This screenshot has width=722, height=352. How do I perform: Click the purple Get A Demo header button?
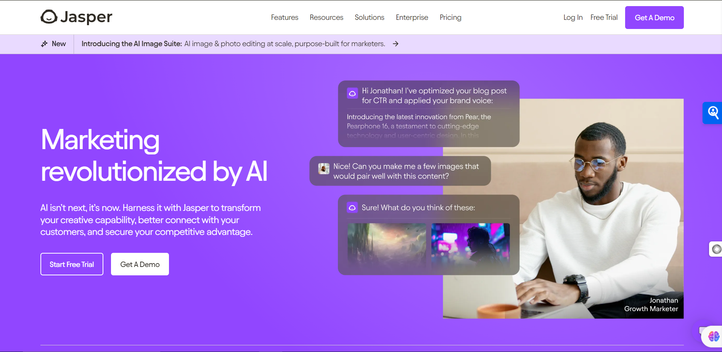pyautogui.click(x=654, y=18)
